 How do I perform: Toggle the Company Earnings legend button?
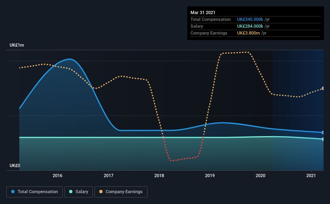click(x=121, y=192)
